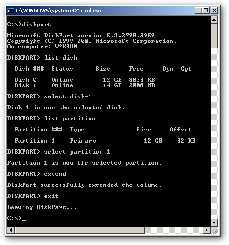Maximize the cmd.exe window
The image size is (229, 245).
click(x=205, y=11)
